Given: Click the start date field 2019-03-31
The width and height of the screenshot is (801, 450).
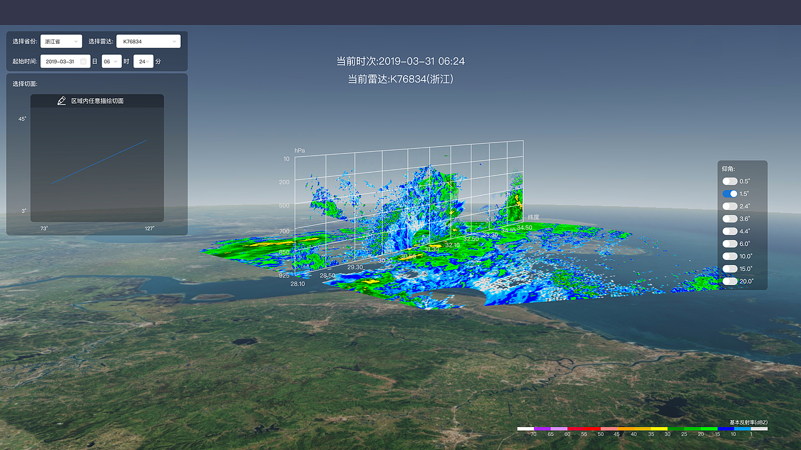Looking at the screenshot, I should (x=65, y=62).
